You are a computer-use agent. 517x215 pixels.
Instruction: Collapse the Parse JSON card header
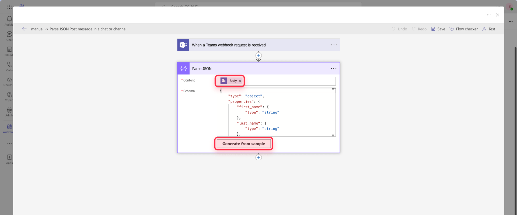[x=258, y=69]
